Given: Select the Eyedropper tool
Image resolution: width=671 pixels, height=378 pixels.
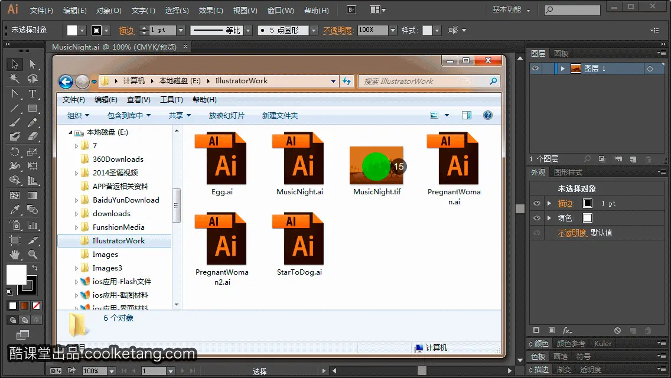Looking at the screenshot, I should pos(15,210).
